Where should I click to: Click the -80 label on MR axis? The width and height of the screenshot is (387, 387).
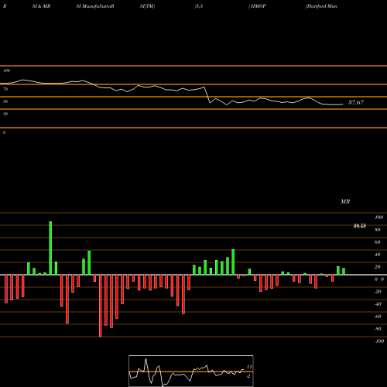(378, 329)
